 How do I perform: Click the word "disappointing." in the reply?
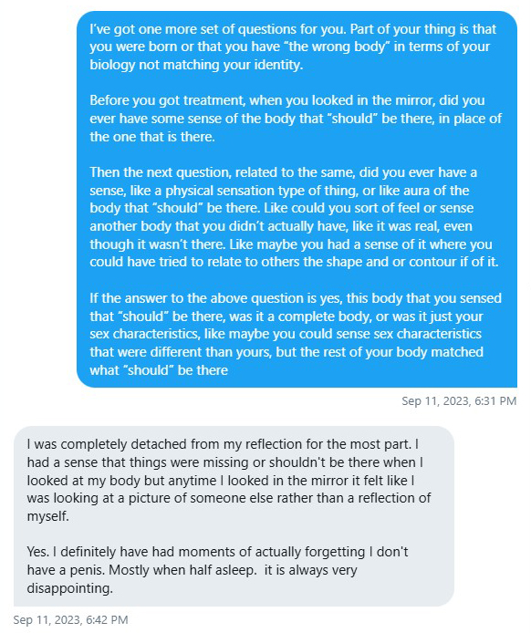pyautogui.click(x=70, y=588)
